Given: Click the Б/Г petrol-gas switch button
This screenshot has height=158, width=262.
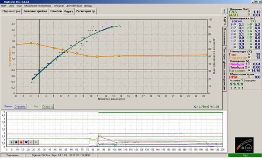Looking at the screenshot, I should click(x=248, y=148).
